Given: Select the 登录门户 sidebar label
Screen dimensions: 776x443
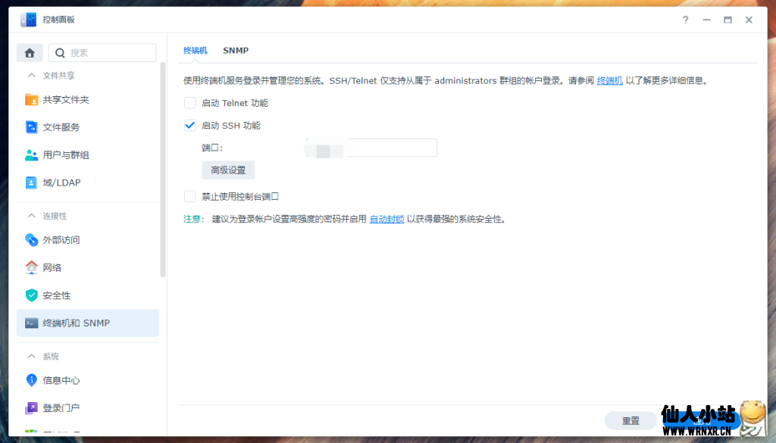Looking at the screenshot, I should tap(61, 408).
